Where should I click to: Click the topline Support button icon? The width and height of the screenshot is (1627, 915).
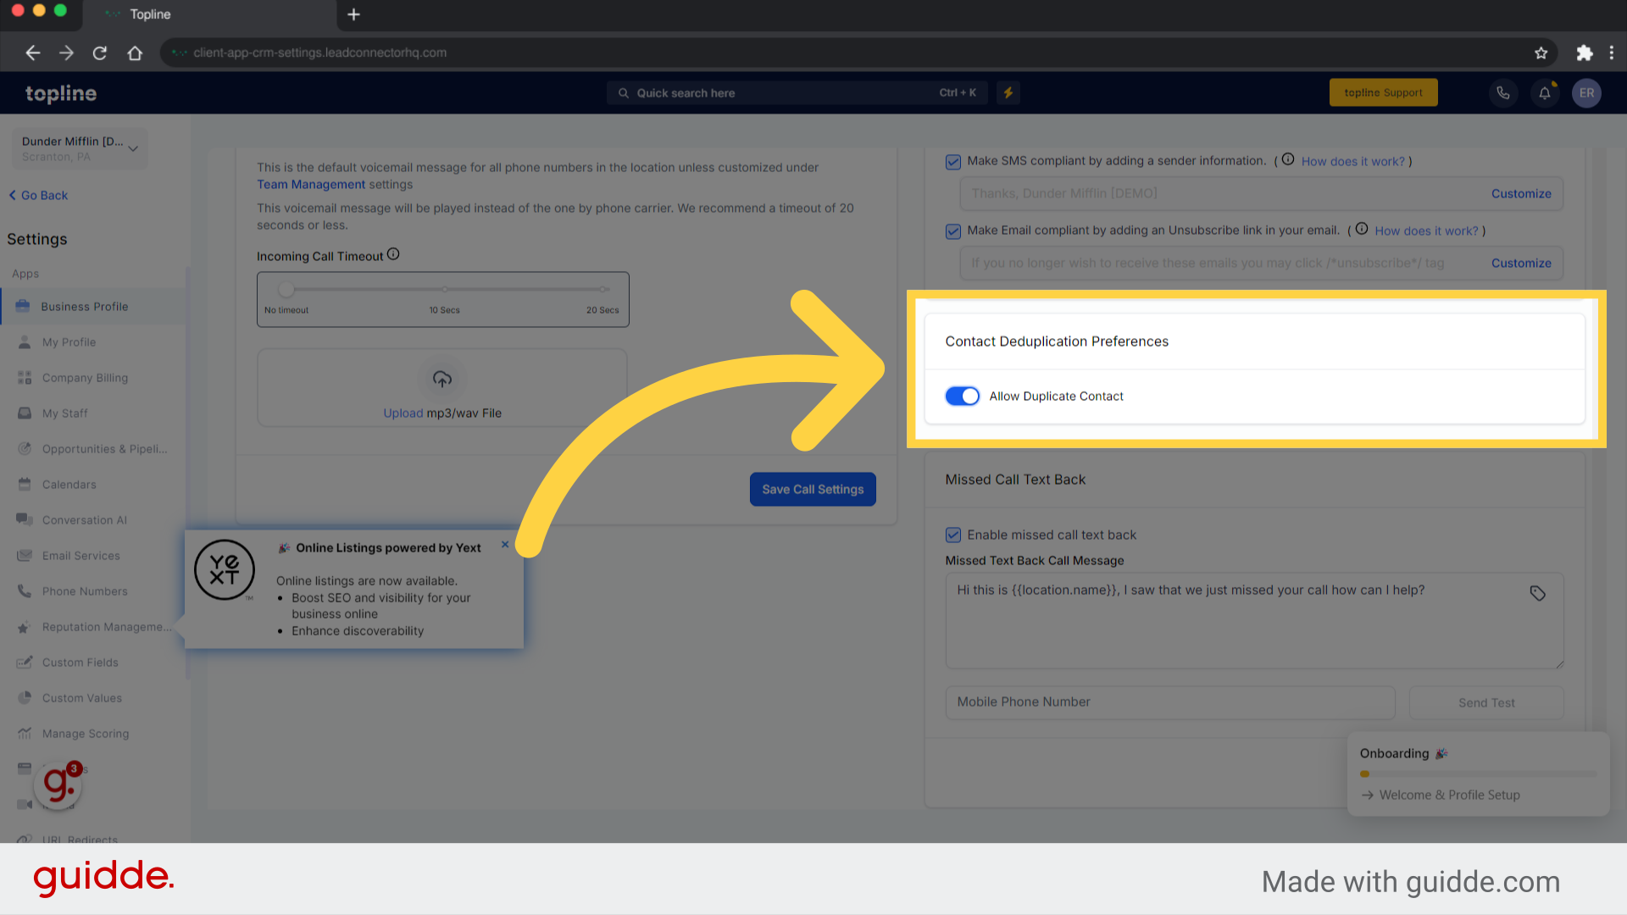click(x=1382, y=91)
